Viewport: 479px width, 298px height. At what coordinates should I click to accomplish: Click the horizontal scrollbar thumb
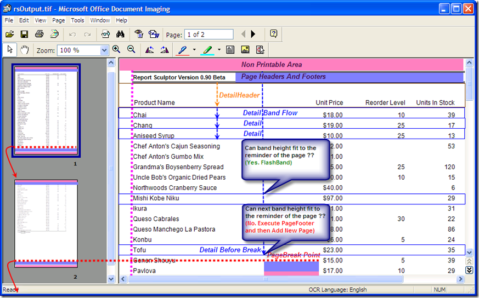266,279
